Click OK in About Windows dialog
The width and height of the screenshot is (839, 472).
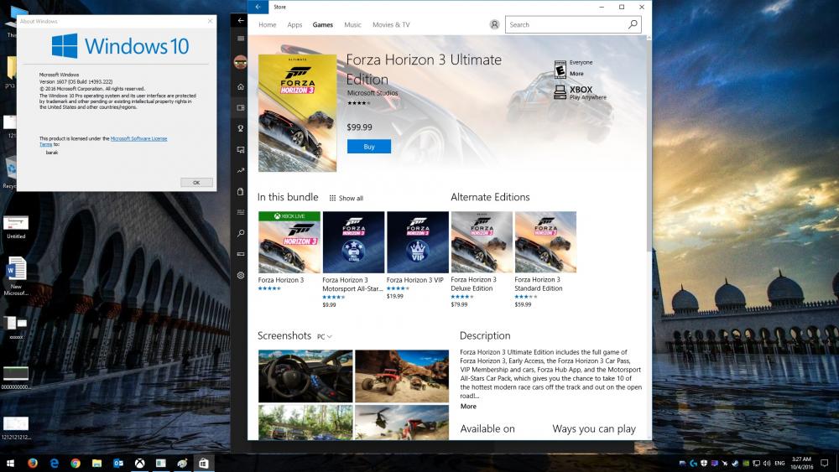tap(196, 183)
